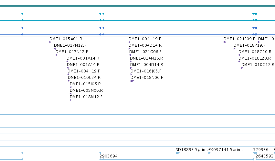
Task: Click the DME1-018E20.R label
Action: tap(255, 58)
